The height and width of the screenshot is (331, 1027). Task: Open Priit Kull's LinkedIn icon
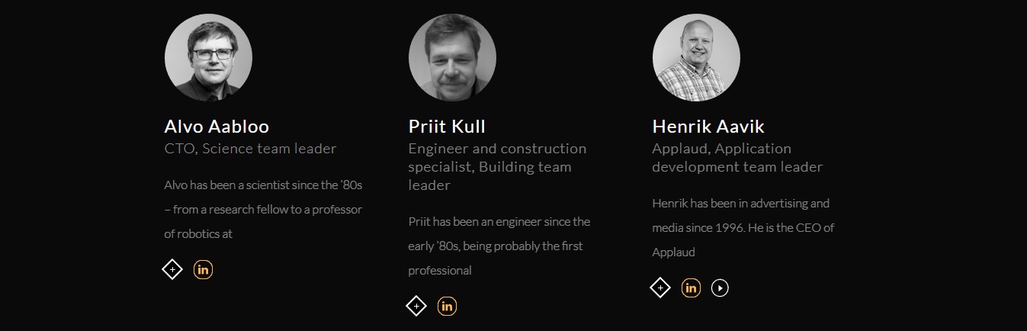447,307
